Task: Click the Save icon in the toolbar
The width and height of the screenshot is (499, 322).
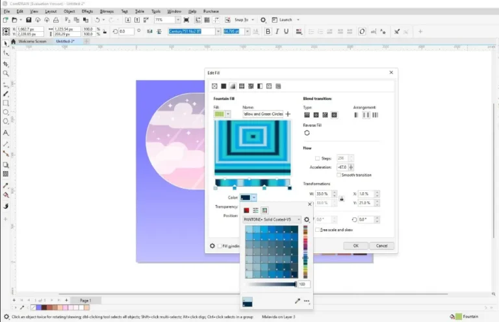Action: click(29, 19)
